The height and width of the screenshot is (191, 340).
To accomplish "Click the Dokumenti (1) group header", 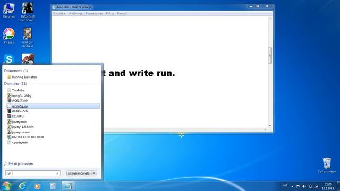I will [16, 71].
